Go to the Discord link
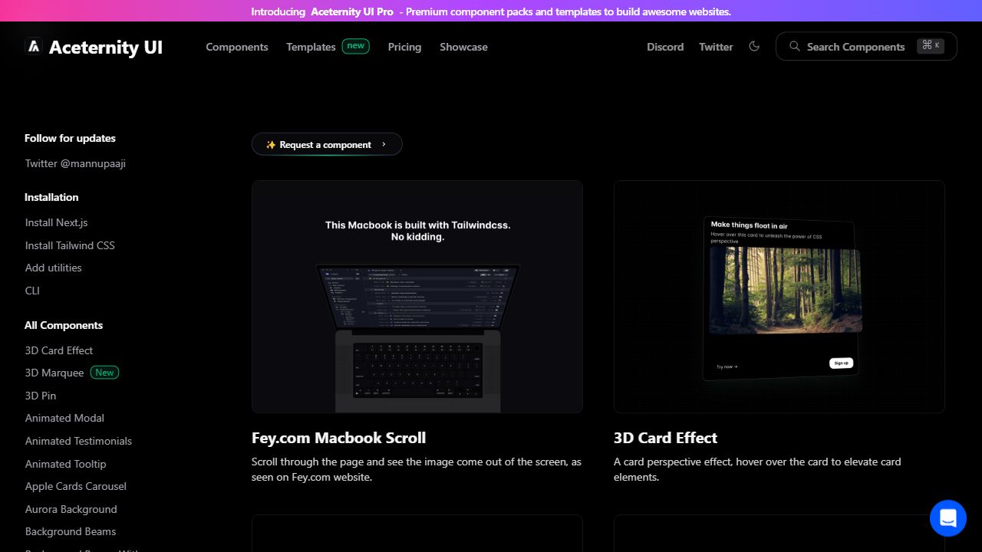Screen dimensions: 982x552 pyautogui.click(x=665, y=47)
